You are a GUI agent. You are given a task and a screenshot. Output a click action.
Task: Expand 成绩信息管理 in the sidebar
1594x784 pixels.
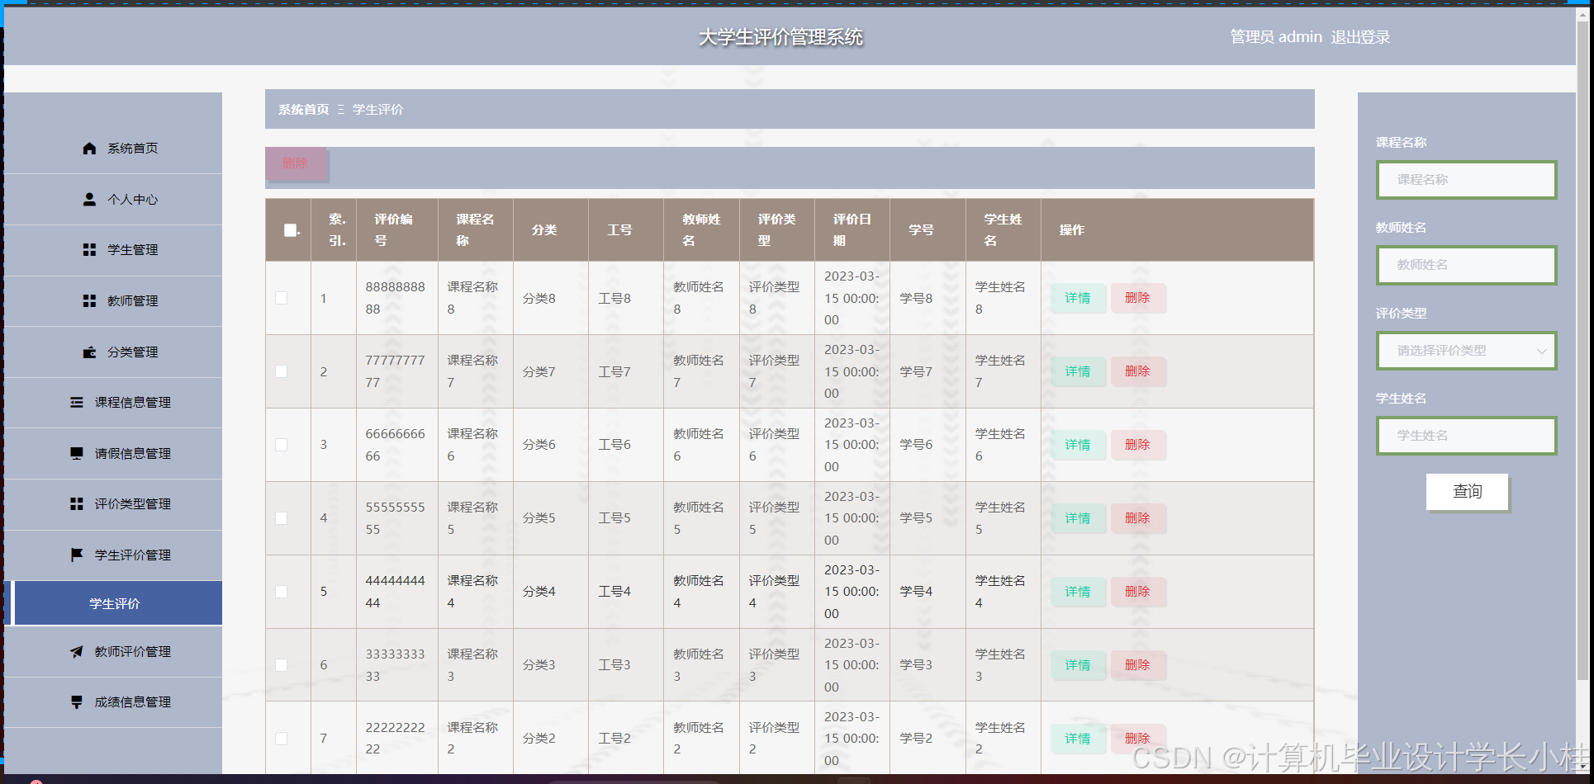point(113,702)
